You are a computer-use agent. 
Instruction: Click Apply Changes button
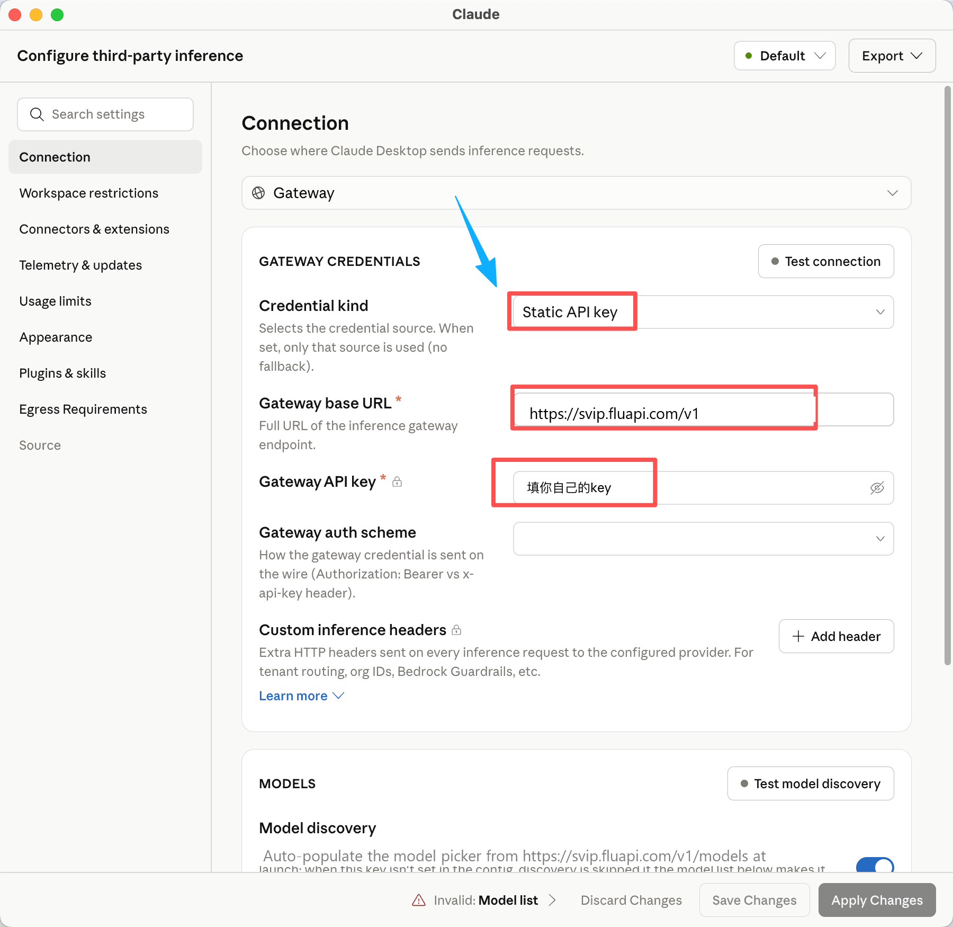click(877, 900)
